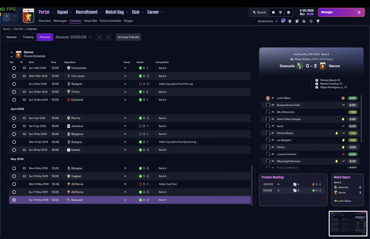The width and height of the screenshot is (370, 239).
Task: Click the report document icon in bookmarks bar
Action: click(297, 21)
